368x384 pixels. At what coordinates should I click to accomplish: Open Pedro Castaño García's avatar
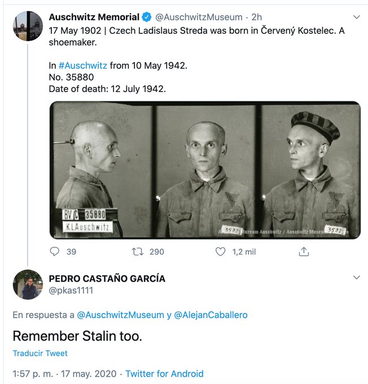tap(28, 284)
